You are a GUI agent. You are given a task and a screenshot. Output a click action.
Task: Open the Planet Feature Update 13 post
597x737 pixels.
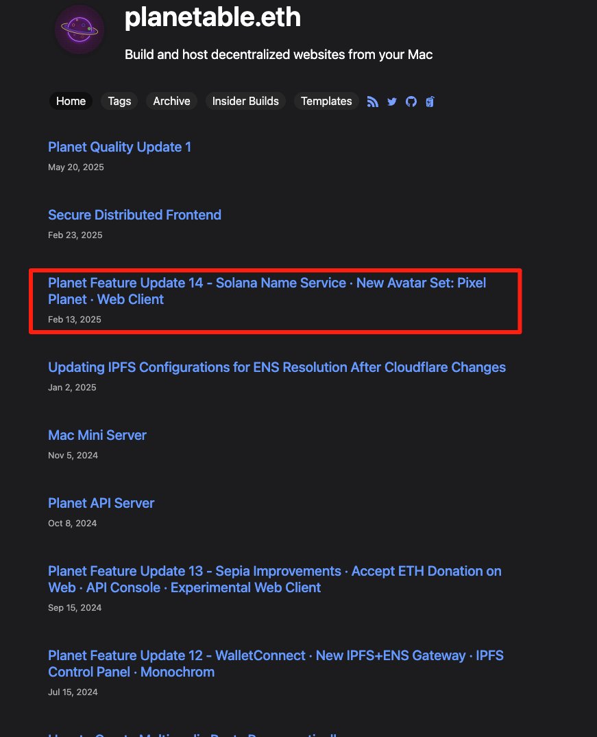[275, 579]
